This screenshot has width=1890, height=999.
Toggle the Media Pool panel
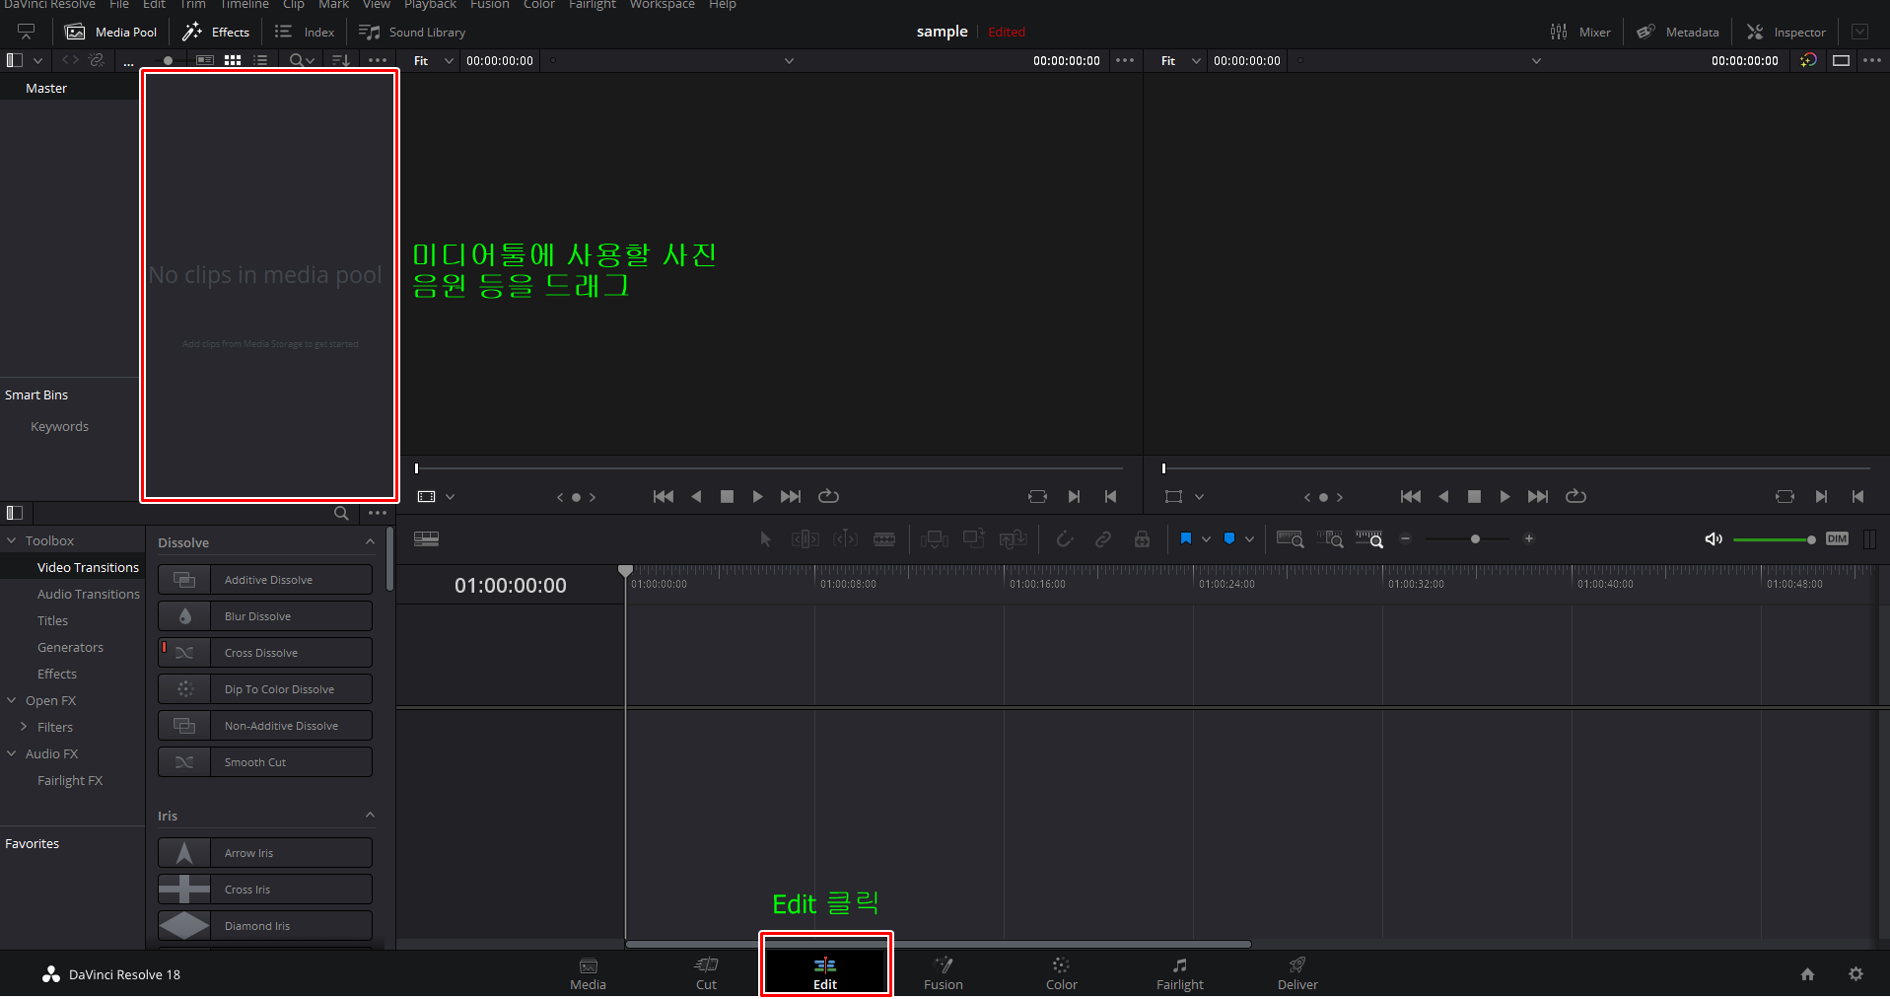[x=110, y=32]
